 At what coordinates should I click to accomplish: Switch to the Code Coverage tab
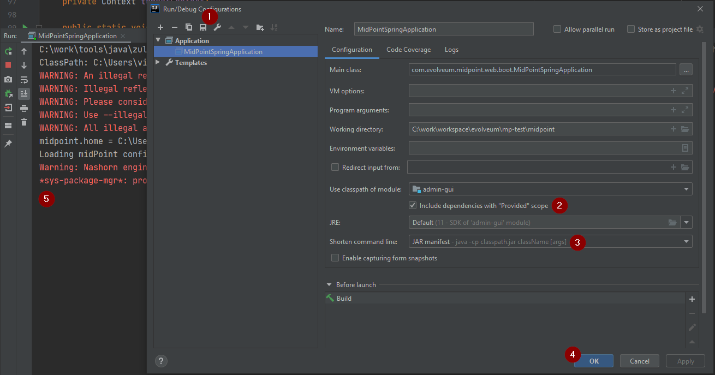tap(408, 50)
